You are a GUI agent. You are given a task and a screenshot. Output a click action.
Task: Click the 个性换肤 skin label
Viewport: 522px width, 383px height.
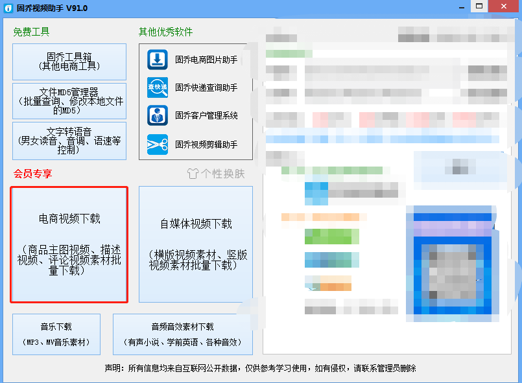pyautogui.click(x=222, y=174)
